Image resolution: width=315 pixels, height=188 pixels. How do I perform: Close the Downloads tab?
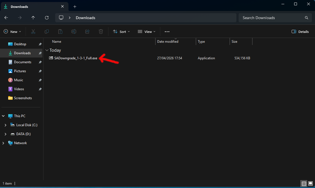tap(63, 6)
